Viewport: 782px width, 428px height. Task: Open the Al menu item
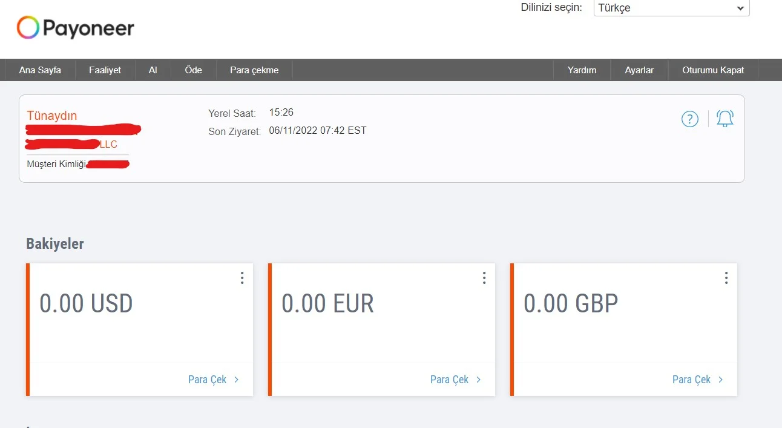[x=153, y=70]
